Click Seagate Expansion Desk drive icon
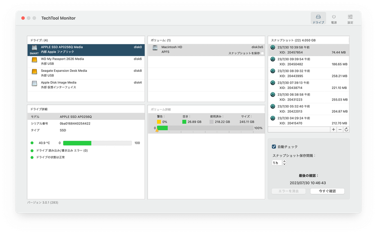 click(35, 71)
